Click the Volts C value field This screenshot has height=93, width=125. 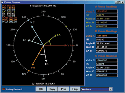107,60
